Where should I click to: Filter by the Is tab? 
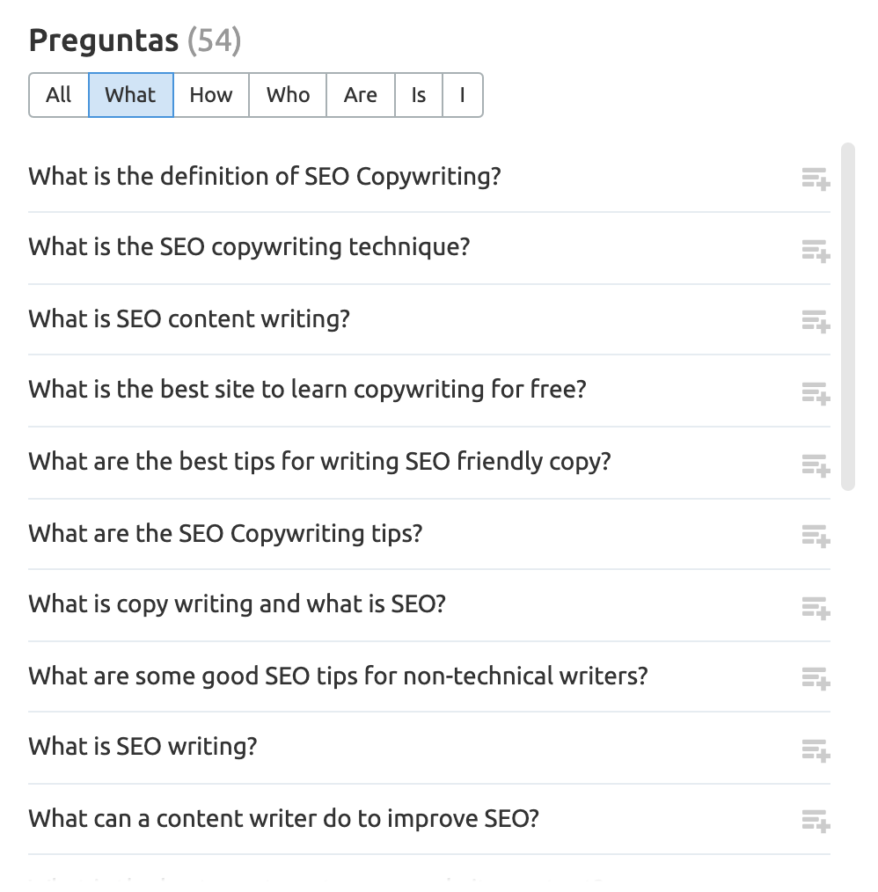(419, 95)
